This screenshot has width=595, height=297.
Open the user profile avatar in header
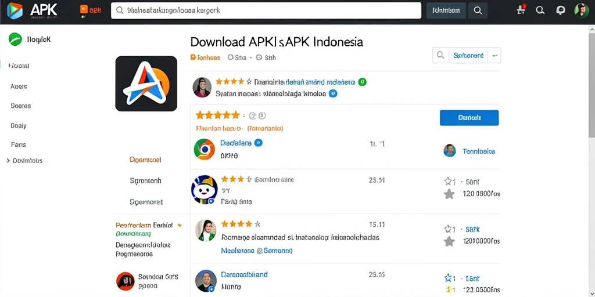pyautogui.click(x=581, y=10)
